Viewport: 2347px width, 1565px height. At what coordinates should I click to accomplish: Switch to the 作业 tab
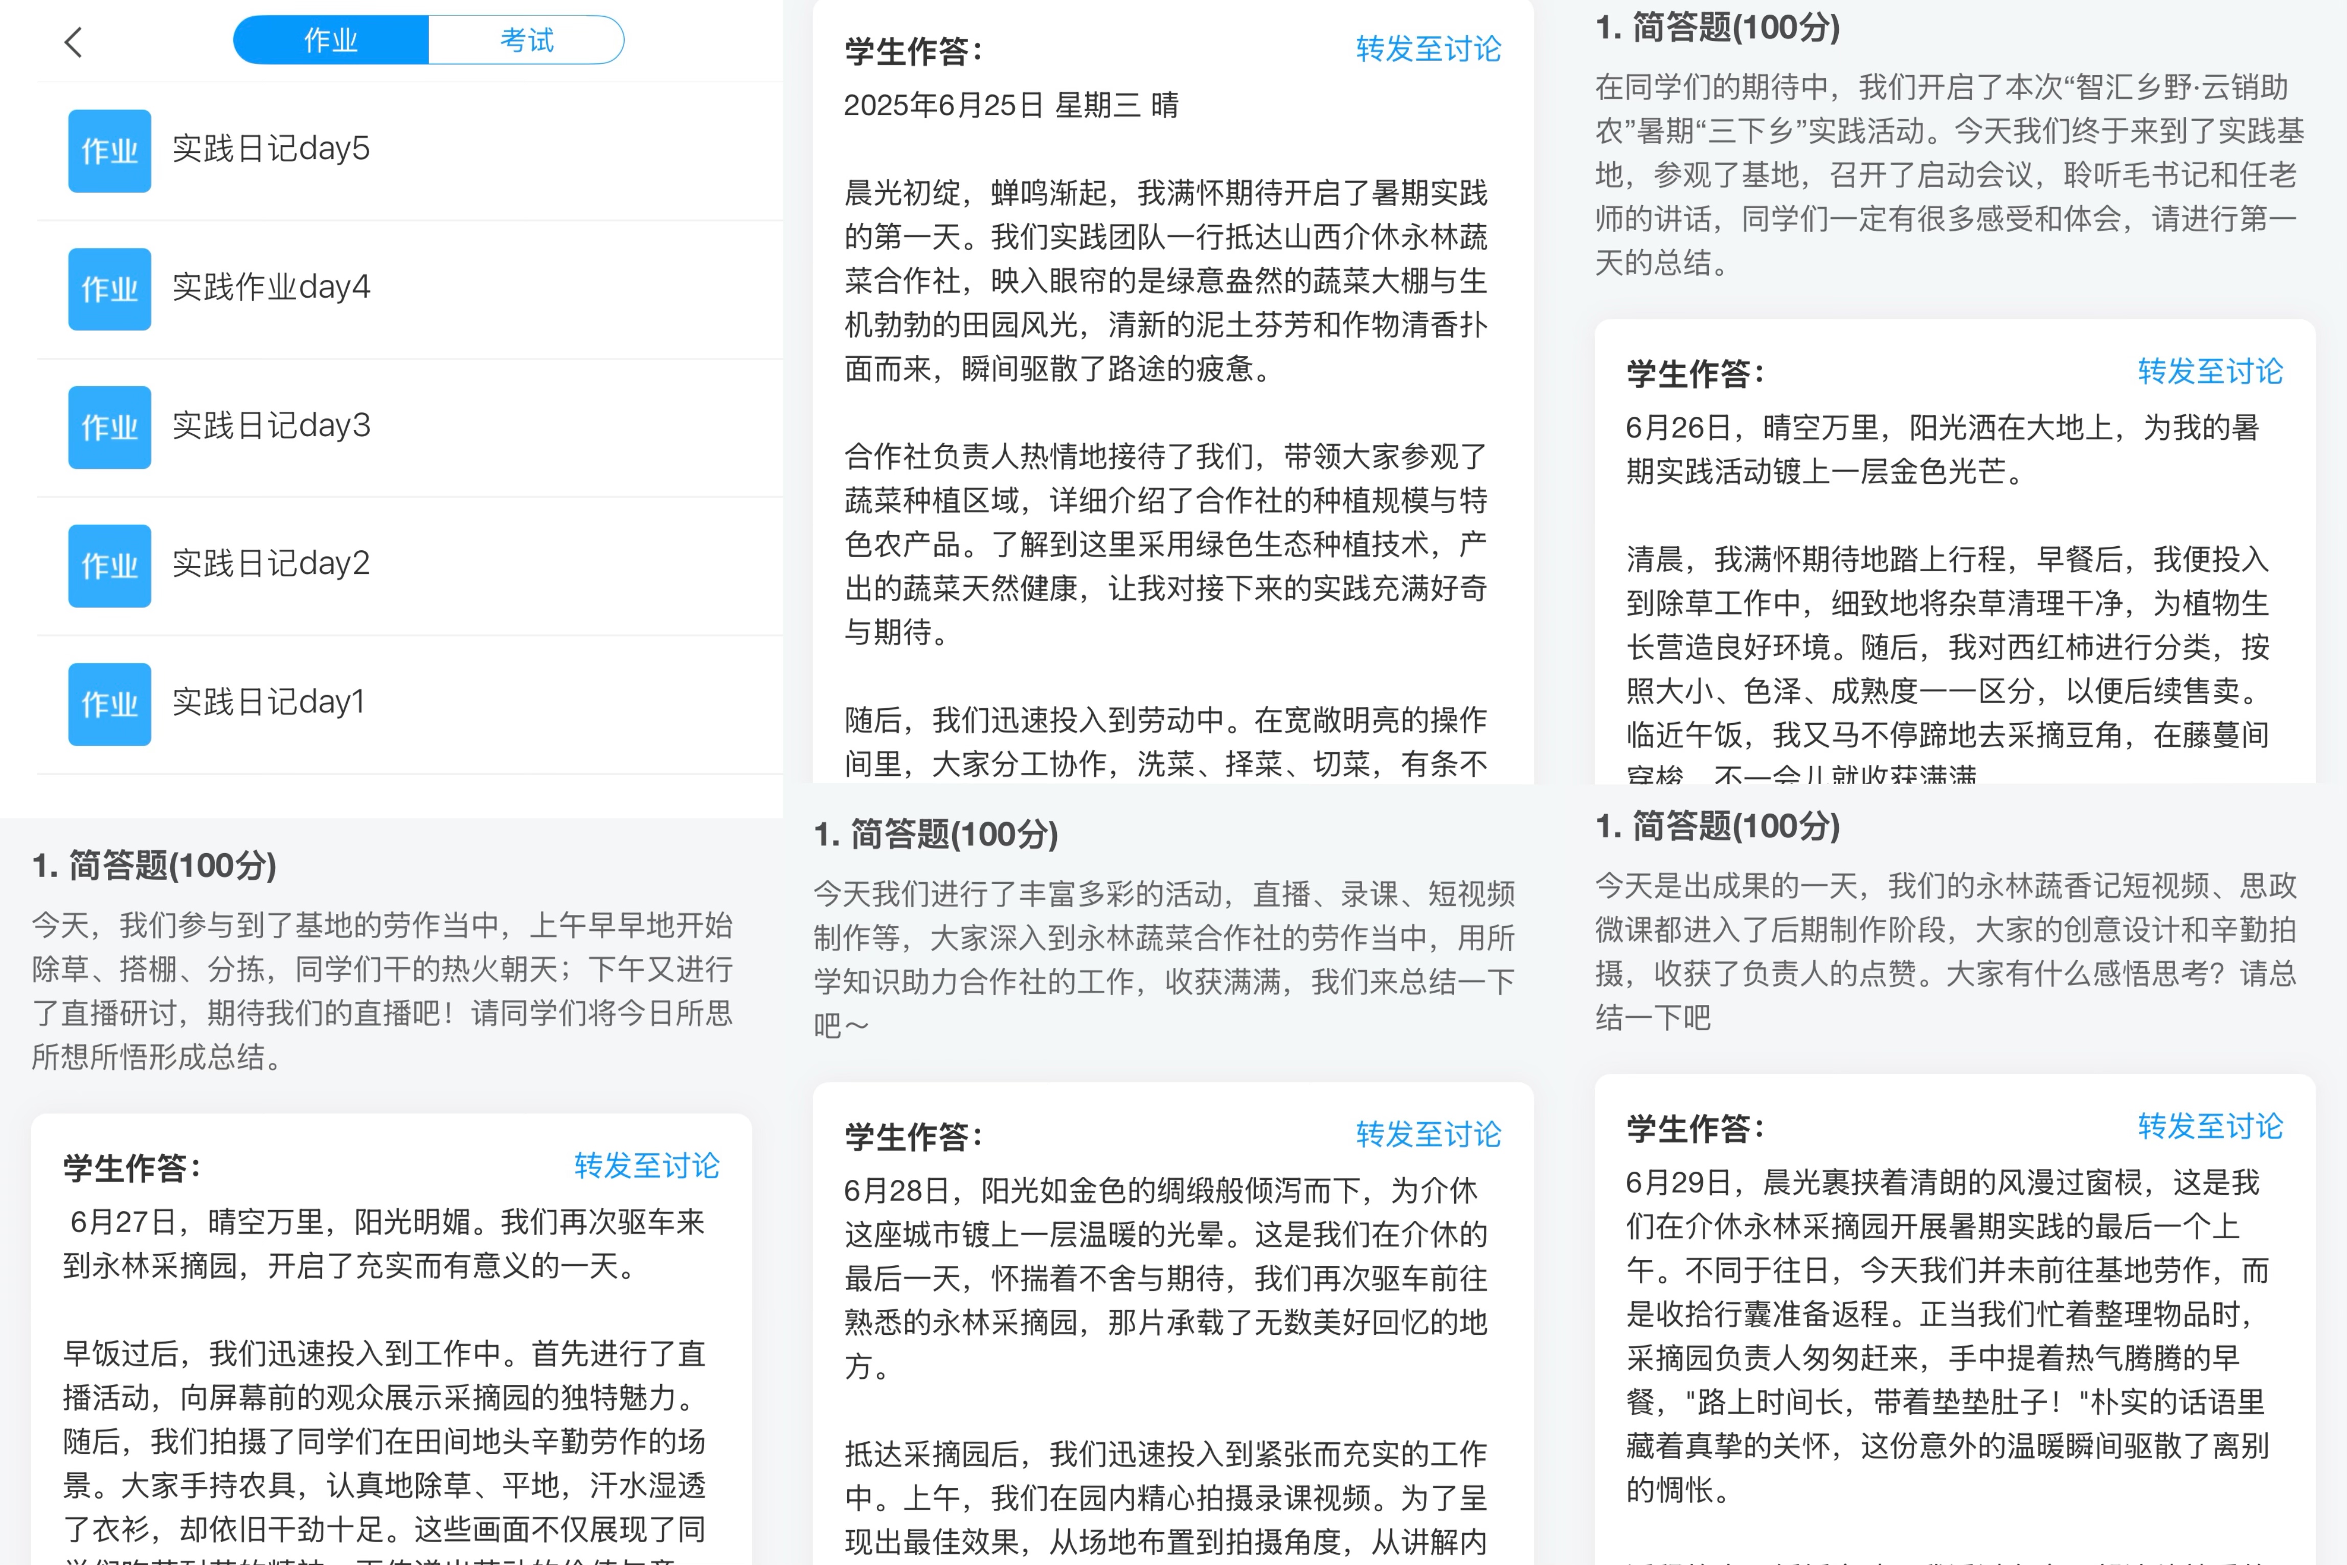coord(331,40)
